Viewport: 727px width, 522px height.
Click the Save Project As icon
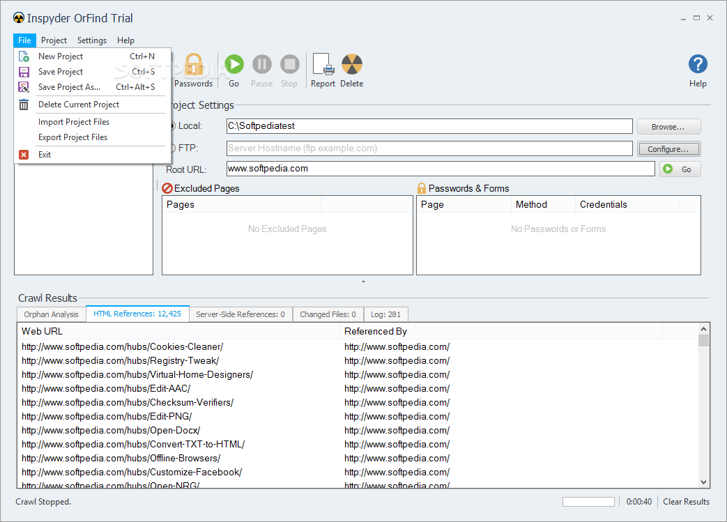24,87
